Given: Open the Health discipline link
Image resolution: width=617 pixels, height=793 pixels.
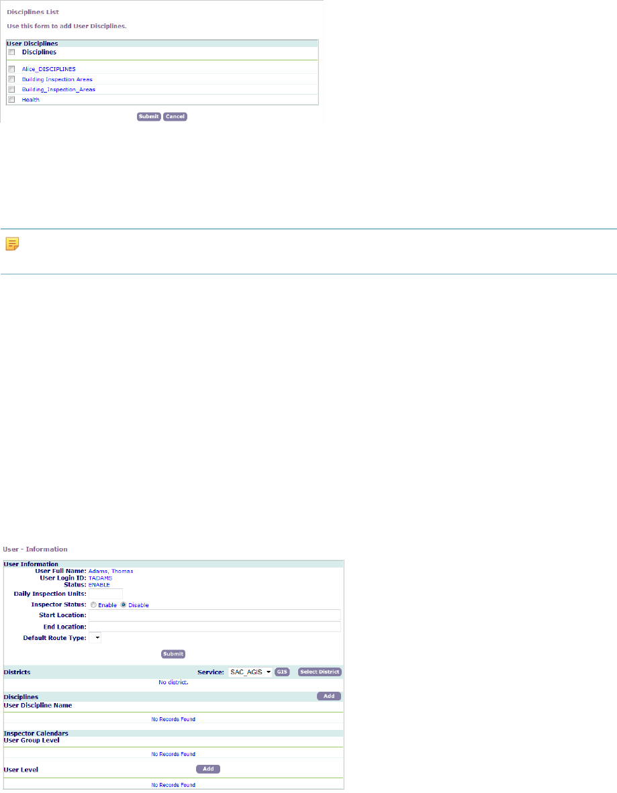Looking at the screenshot, I should pos(30,100).
